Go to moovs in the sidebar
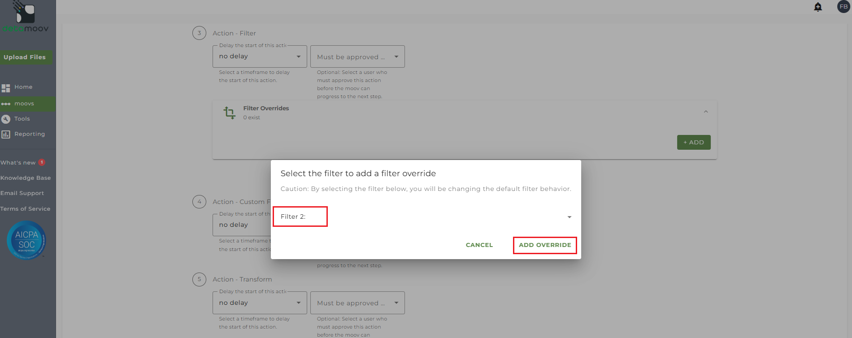The height and width of the screenshot is (338, 852). pos(24,104)
